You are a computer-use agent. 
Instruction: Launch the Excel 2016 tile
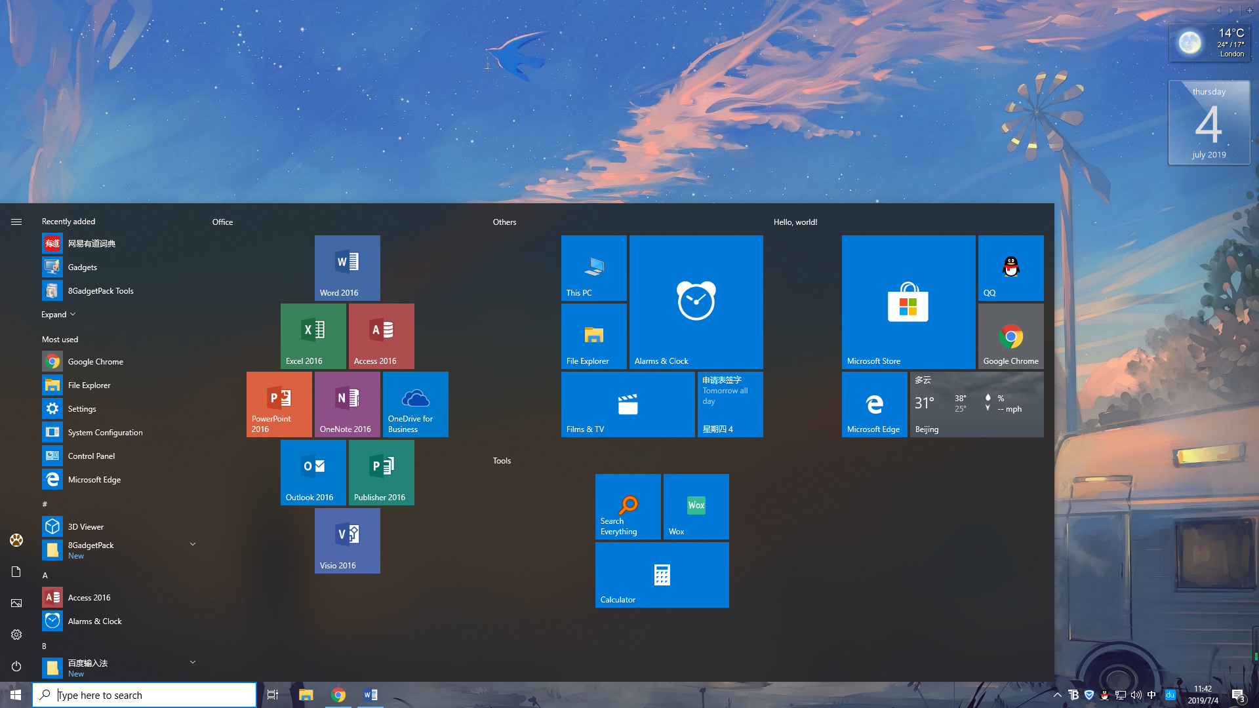(x=313, y=336)
